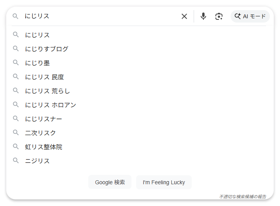This screenshot has width=280, height=206.
Task: Click the magnifier icon beside にじり墨
Action: [16, 63]
